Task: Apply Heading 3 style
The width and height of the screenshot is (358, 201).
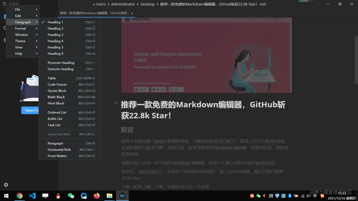Action: (70, 35)
